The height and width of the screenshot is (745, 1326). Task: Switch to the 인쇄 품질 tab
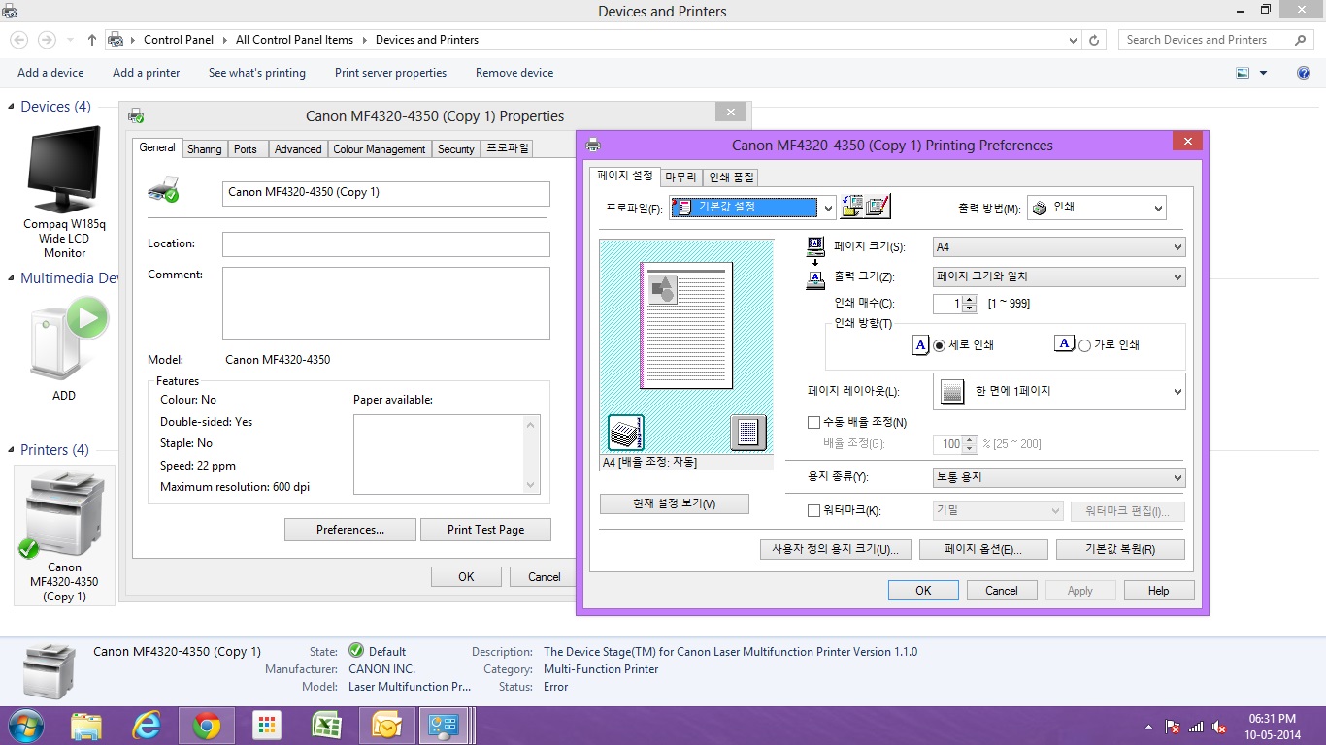[731, 178]
